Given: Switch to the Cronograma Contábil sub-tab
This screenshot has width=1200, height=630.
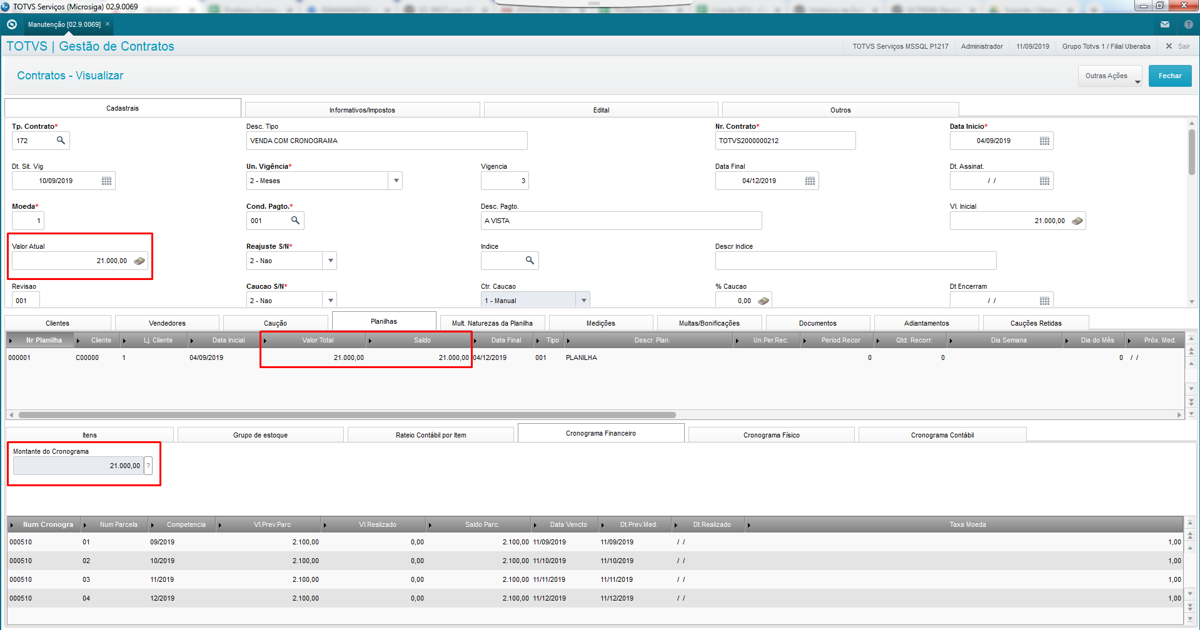Looking at the screenshot, I should point(942,435).
